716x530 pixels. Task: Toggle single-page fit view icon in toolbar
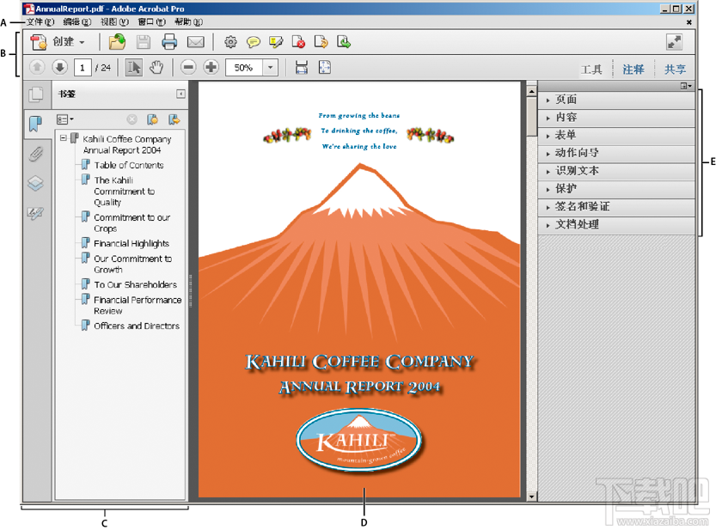coord(324,67)
